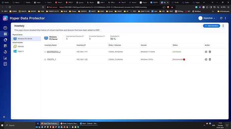Image resolution: width=231 pixels, height=129 pixels.
Task: Click the Add Inventory button
Action: coord(212,26)
